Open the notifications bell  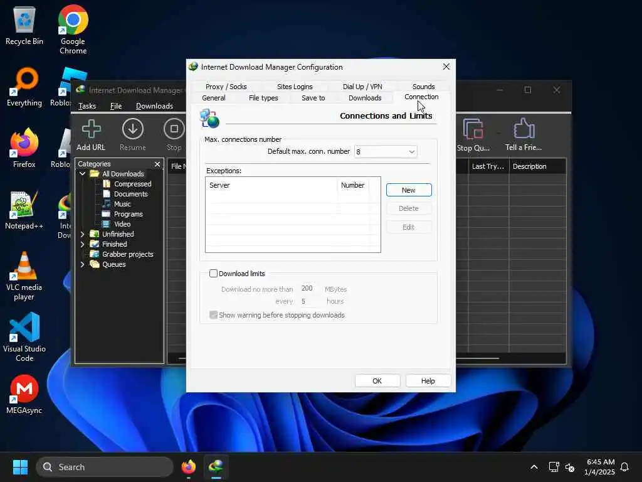[625, 467]
